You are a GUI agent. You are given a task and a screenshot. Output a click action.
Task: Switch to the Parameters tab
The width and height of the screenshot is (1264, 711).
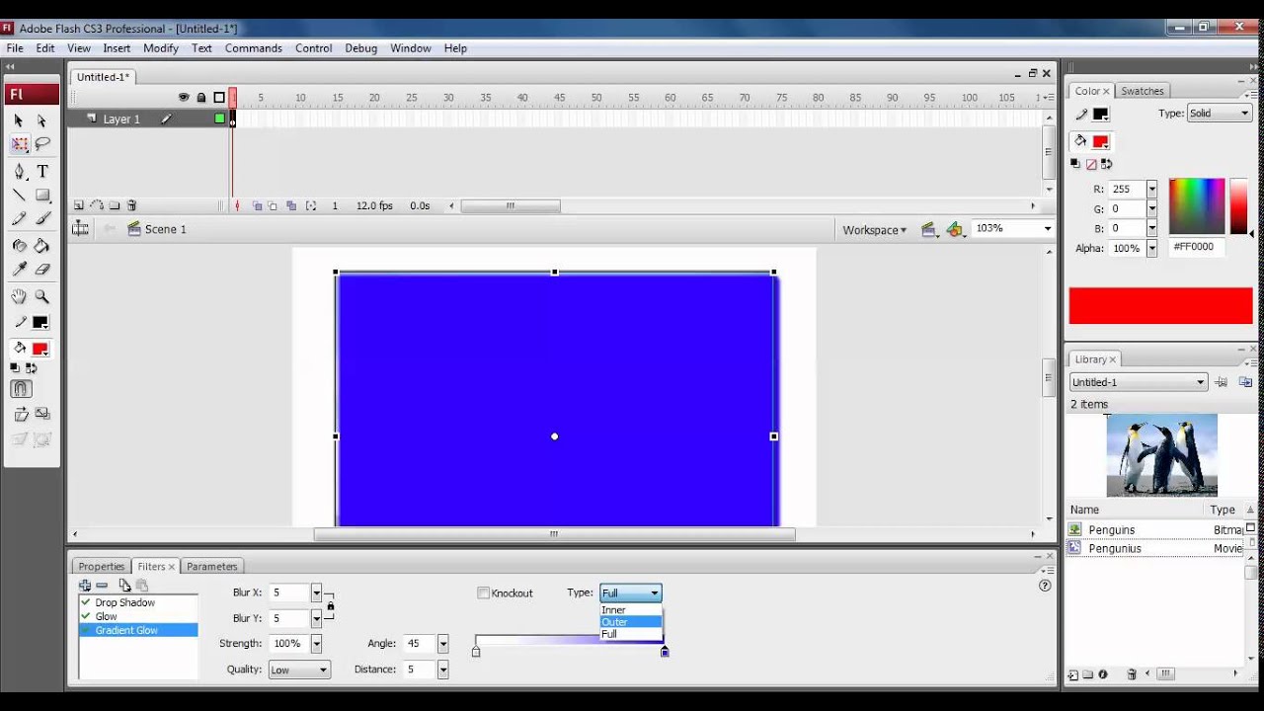click(212, 566)
